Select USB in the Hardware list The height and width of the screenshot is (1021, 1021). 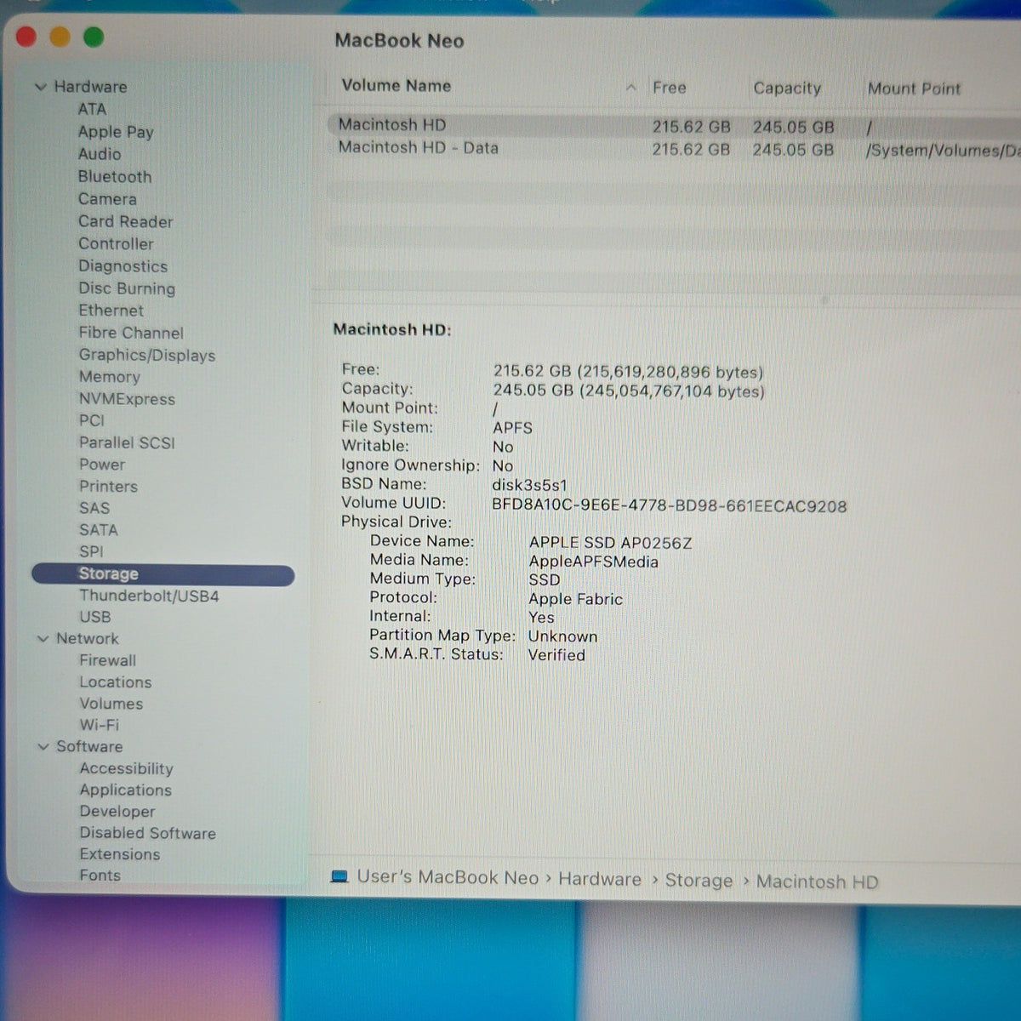click(x=95, y=617)
